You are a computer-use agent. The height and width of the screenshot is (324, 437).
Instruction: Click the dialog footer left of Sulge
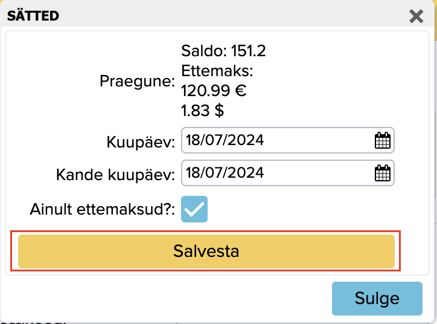point(169,298)
